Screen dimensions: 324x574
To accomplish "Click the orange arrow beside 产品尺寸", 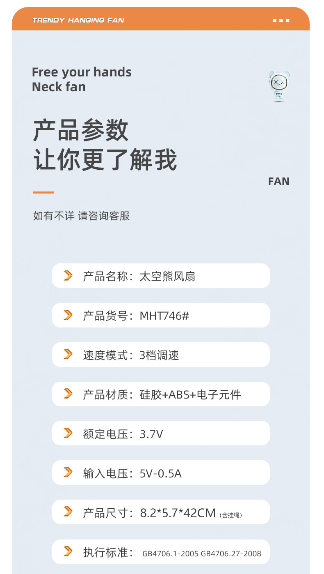I will [x=68, y=512].
